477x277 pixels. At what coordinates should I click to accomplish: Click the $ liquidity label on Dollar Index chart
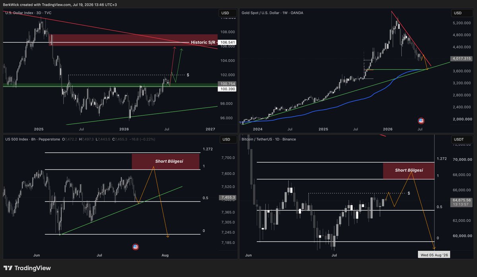click(x=188, y=75)
